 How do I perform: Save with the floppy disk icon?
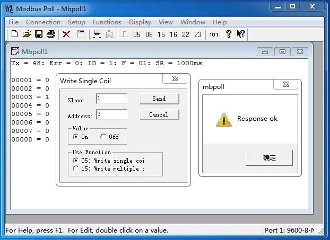pyautogui.click(x=39, y=34)
